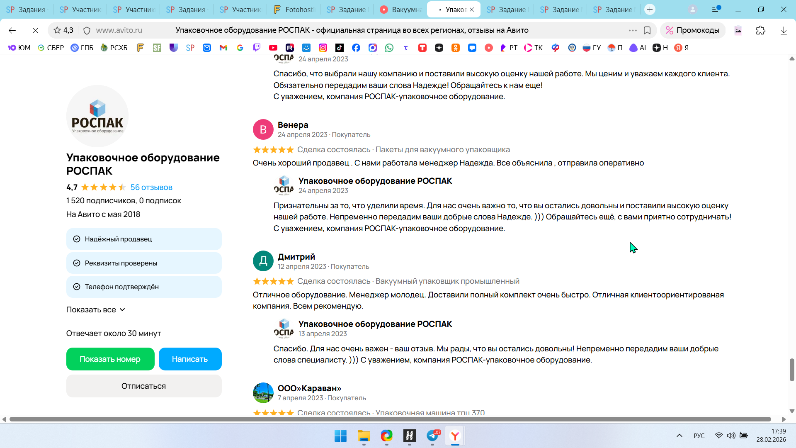Click the bookmark page icon in address bar

[x=647, y=30]
